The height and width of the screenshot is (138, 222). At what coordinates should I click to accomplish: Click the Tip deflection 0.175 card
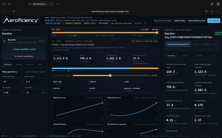click(x=206, y=104)
